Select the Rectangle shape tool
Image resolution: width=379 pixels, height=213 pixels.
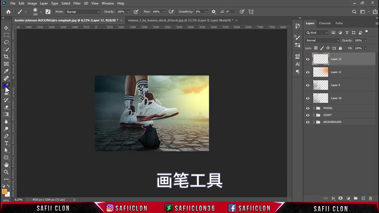point(6,158)
